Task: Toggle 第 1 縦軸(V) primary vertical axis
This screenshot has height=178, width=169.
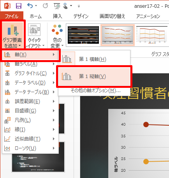Action: 94,77
